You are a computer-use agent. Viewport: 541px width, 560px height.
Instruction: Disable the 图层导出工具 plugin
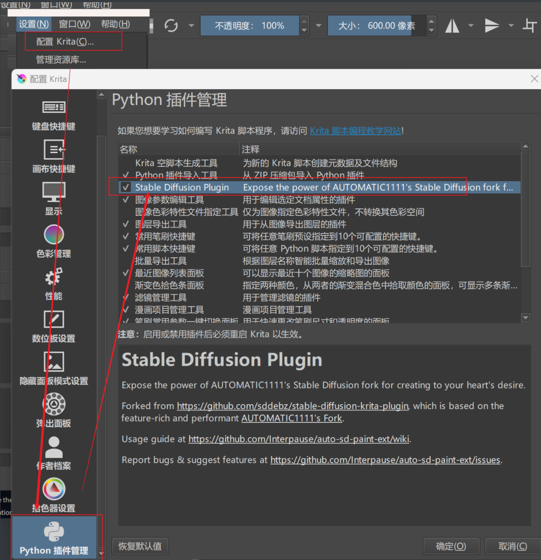point(126,224)
